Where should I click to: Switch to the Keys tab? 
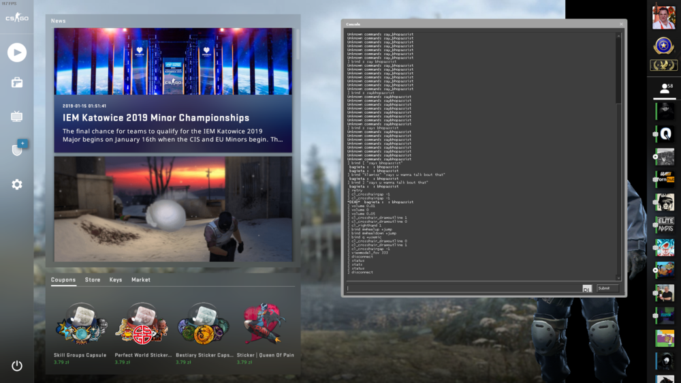pos(116,280)
